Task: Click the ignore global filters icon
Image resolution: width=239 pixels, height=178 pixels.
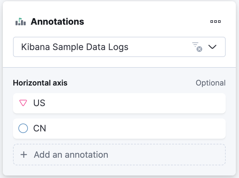Action: pos(197,47)
